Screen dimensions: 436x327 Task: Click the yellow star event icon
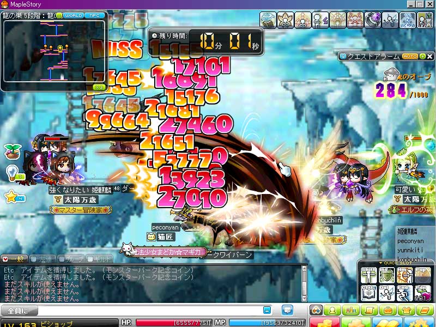tap(11, 197)
